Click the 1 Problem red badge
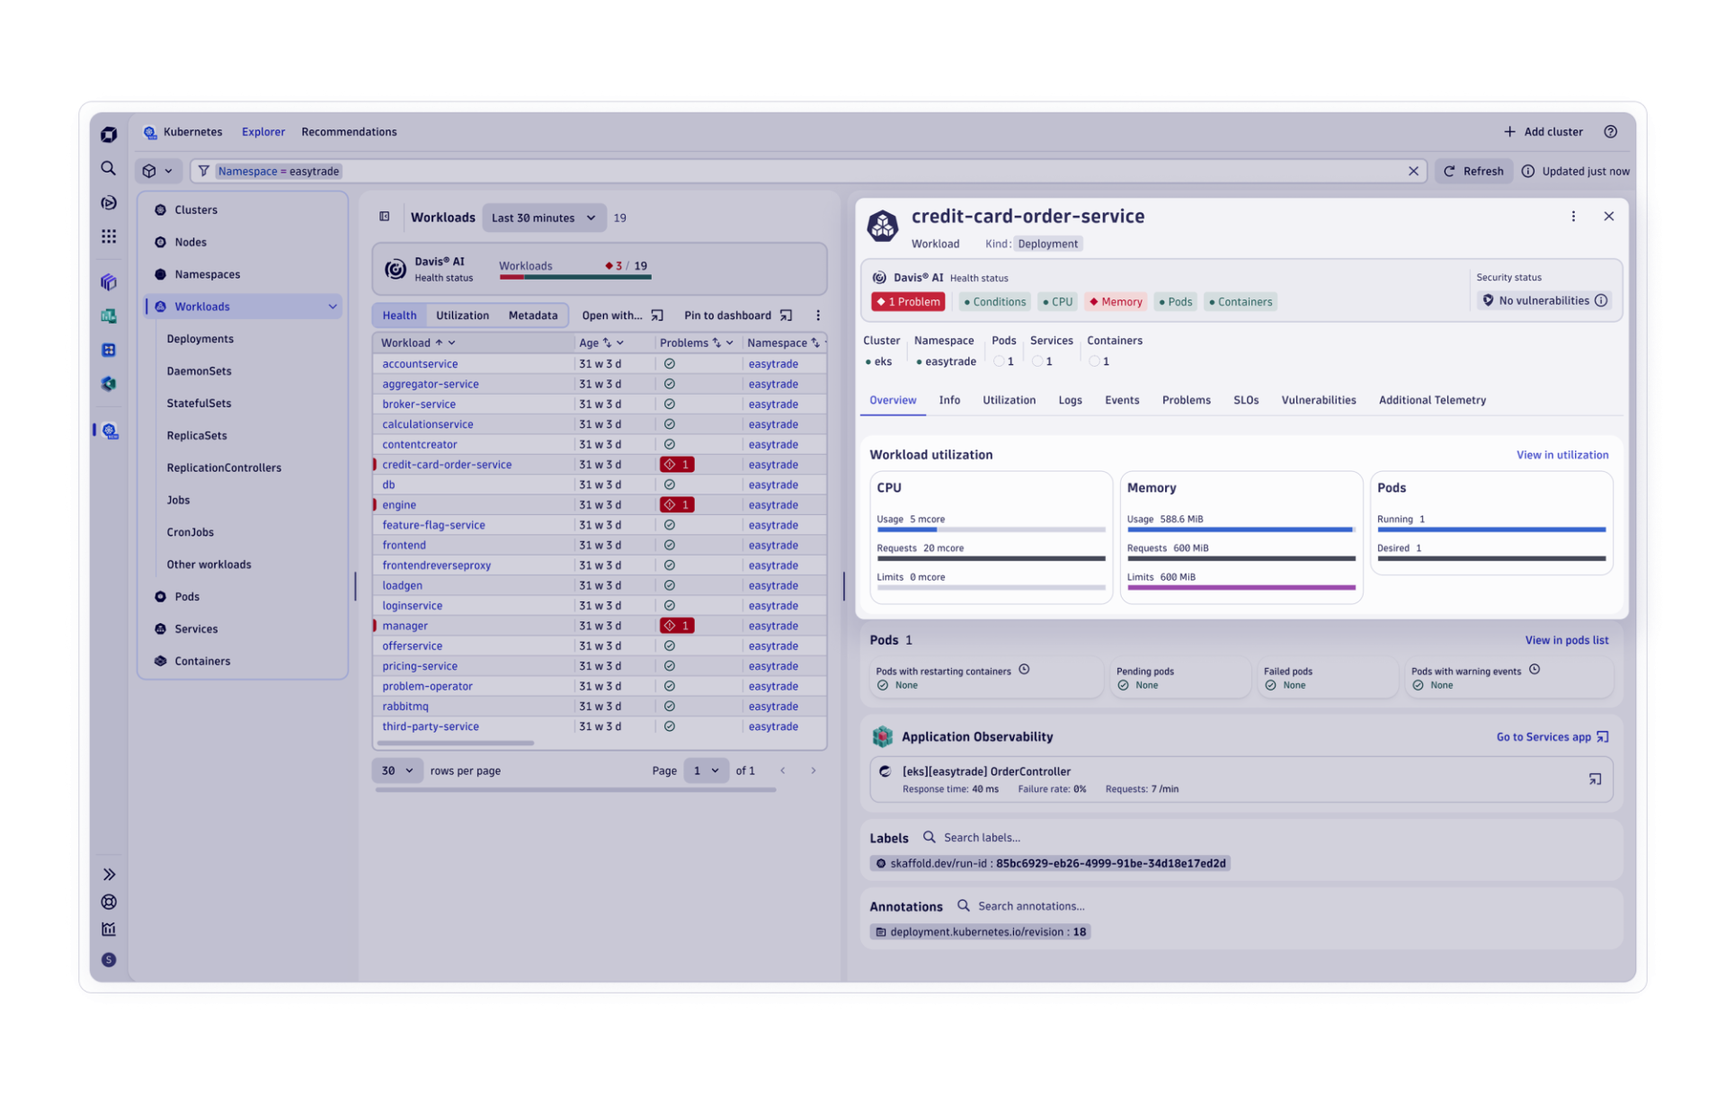 coord(907,302)
